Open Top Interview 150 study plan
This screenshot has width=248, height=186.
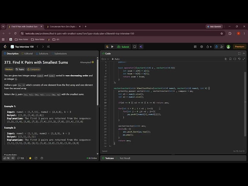(22, 46)
